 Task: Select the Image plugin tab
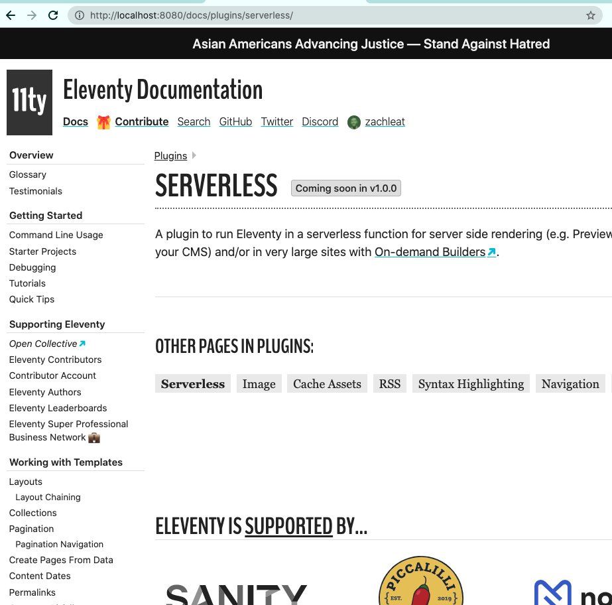(x=259, y=384)
